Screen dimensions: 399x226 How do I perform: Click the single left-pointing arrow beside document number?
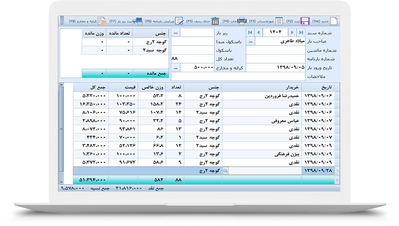(x=259, y=32)
